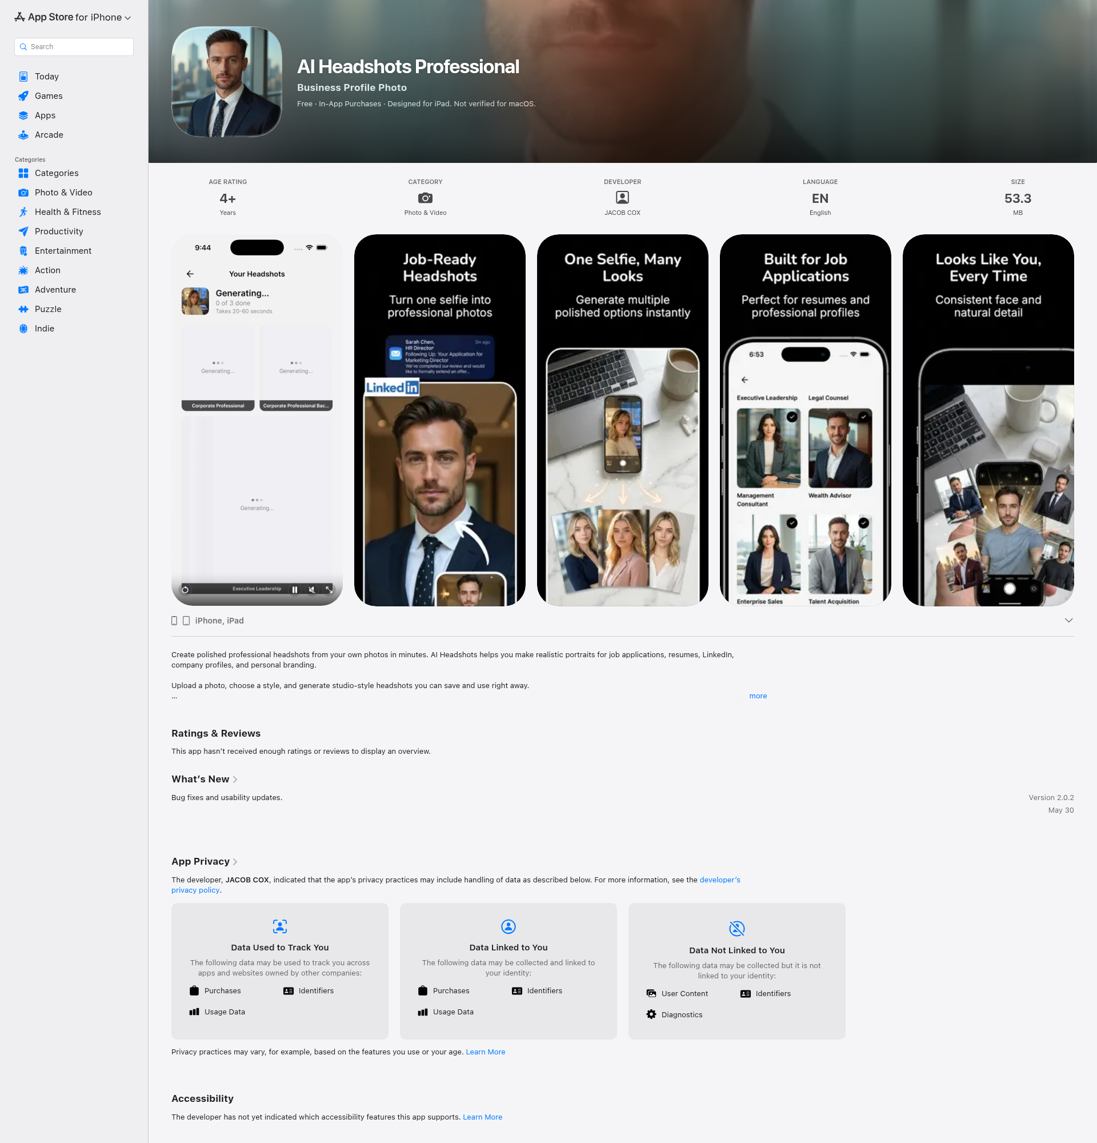Screen dimensions: 1097x1143
Task: Expand description with the more link
Action: [x=758, y=696]
